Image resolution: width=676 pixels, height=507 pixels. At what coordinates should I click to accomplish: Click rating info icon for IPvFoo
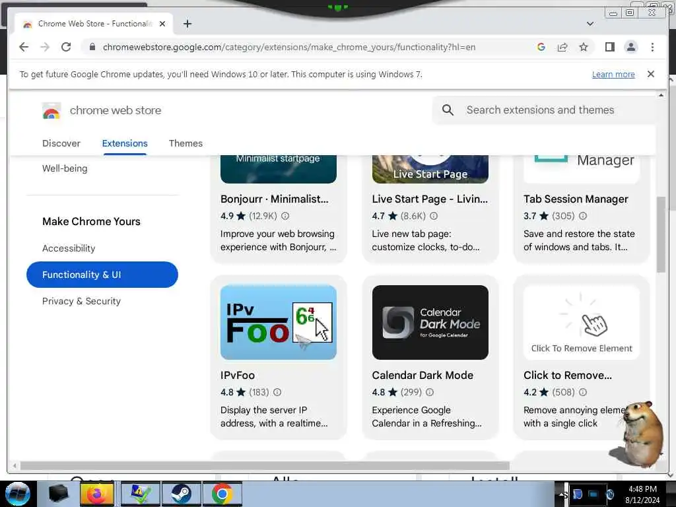[277, 392]
